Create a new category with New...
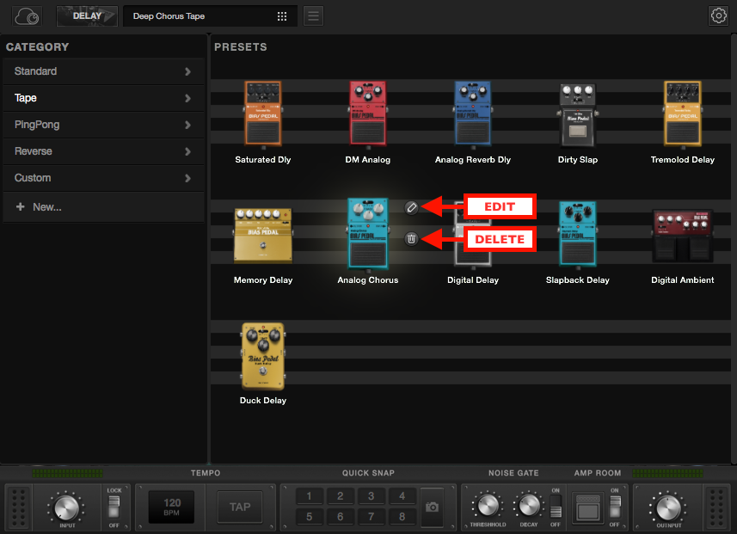This screenshot has height=534, width=737. coord(103,207)
